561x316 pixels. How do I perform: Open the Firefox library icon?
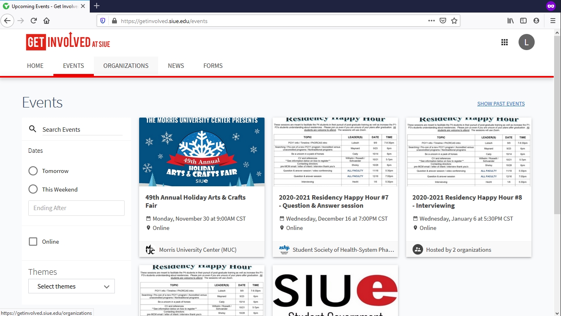tap(510, 21)
